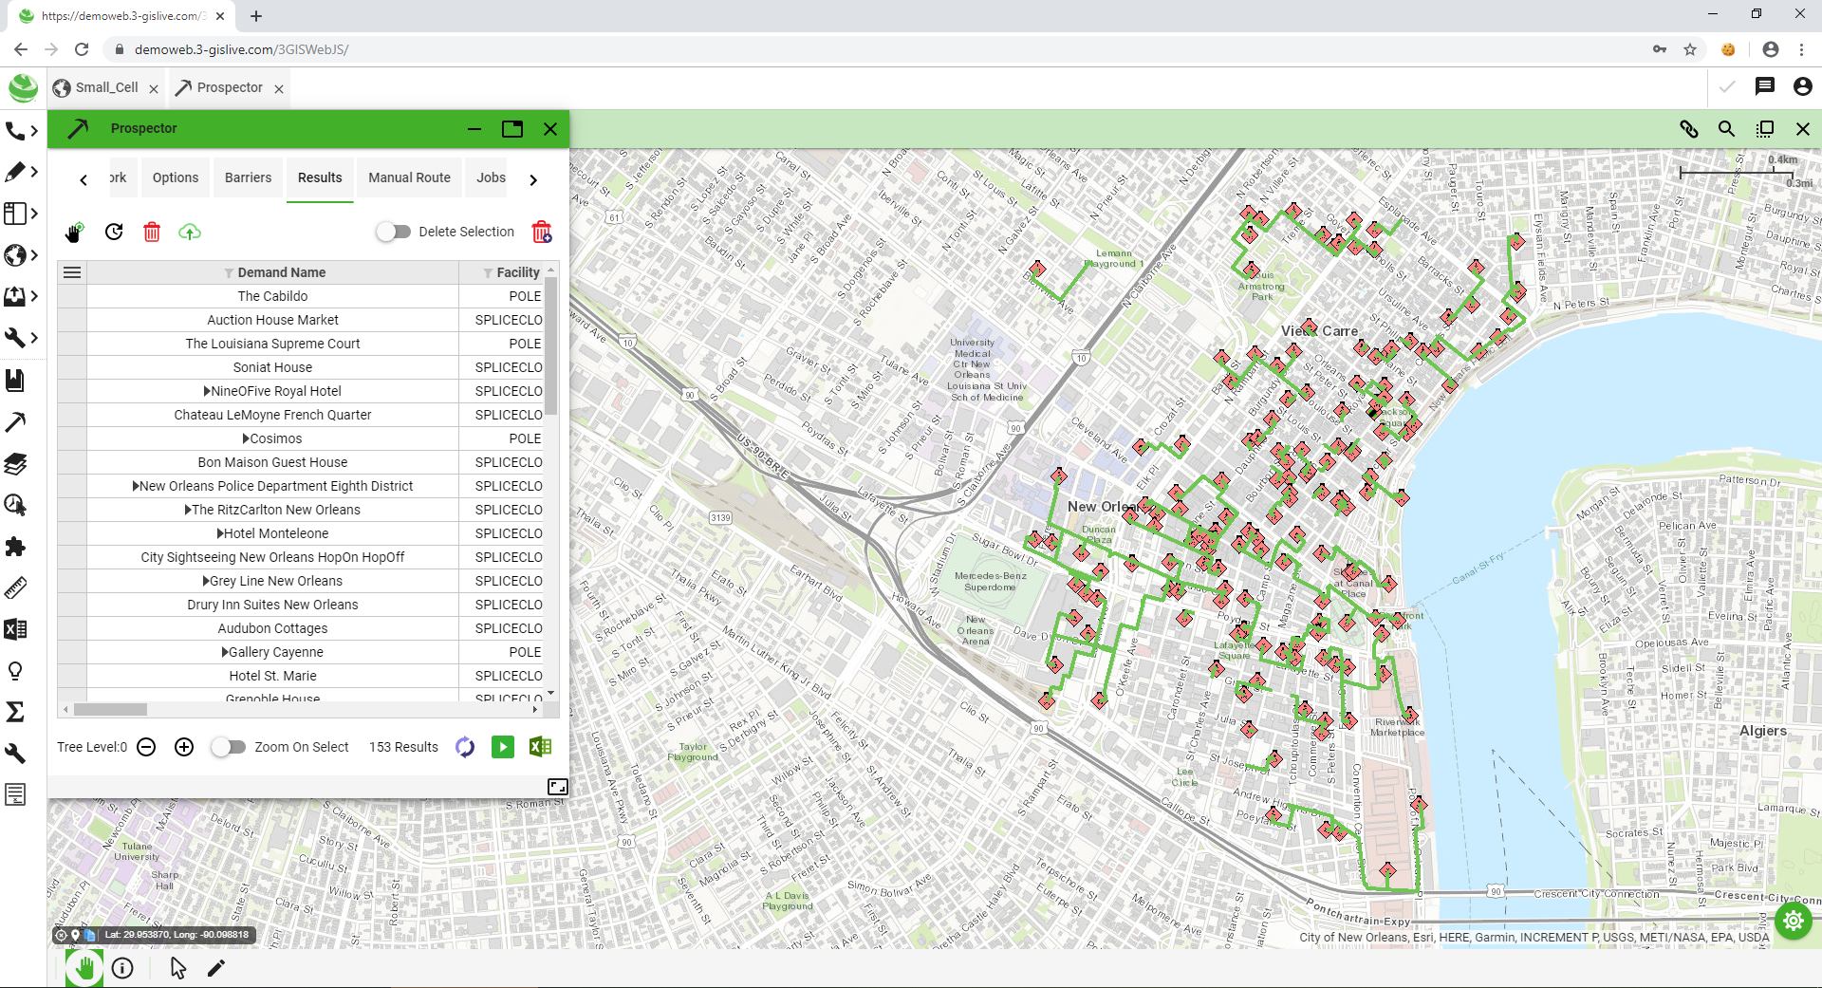This screenshot has height=988, width=1822.
Task: Switch to the Manual Route tab
Action: (x=409, y=177)
